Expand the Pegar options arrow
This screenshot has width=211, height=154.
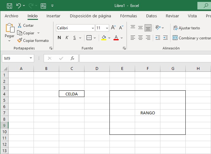click(9, 41)
